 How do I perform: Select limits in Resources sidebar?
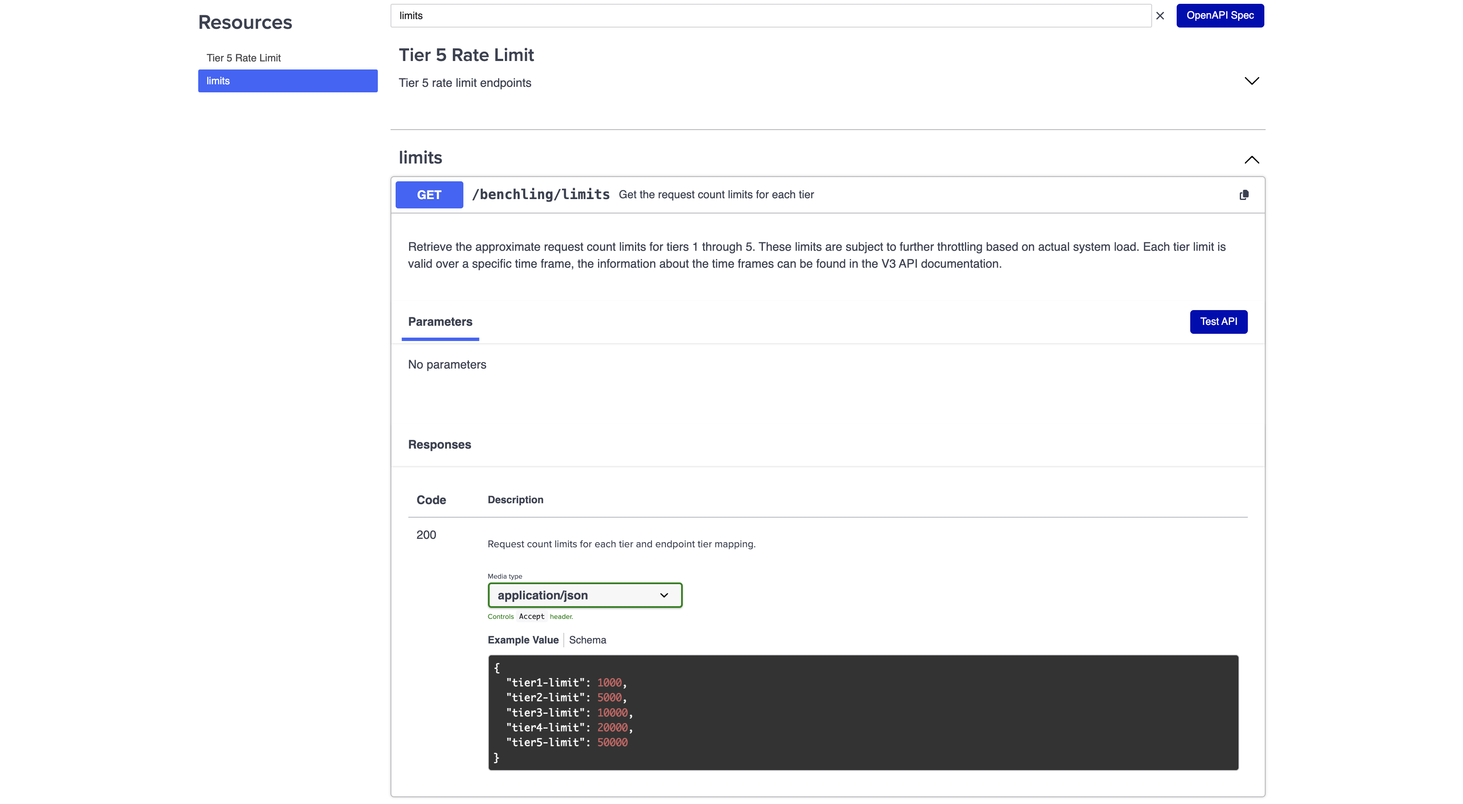(288, 80)
